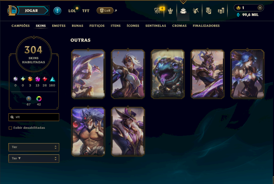Click the blue exclamation notification icon
Screen dimensions: 274x184
coord(57,11)
